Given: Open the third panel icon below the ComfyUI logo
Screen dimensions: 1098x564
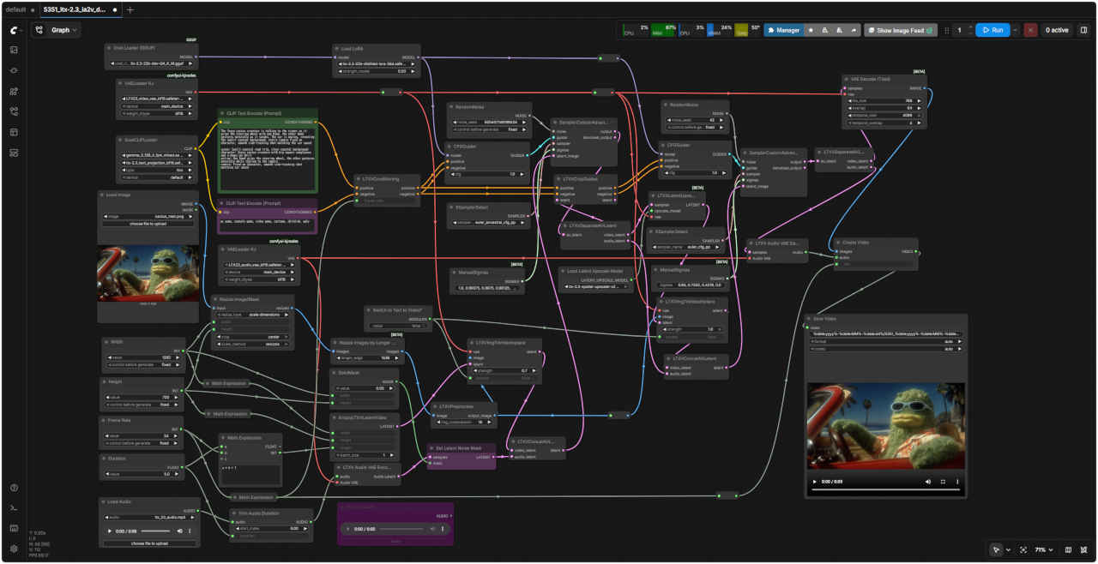Looking at the screenshot, I should pyautogui.click(x=14, y=91).
